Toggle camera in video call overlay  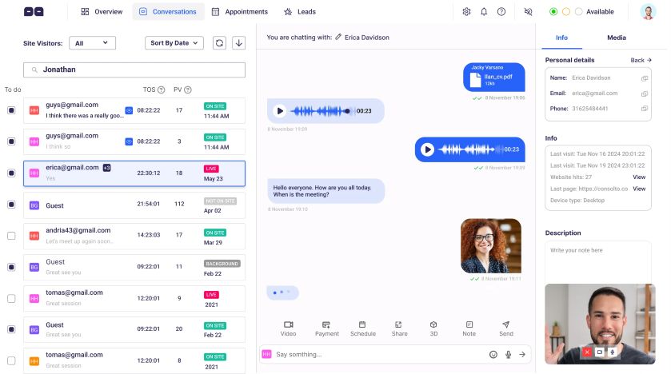(600, 352)
